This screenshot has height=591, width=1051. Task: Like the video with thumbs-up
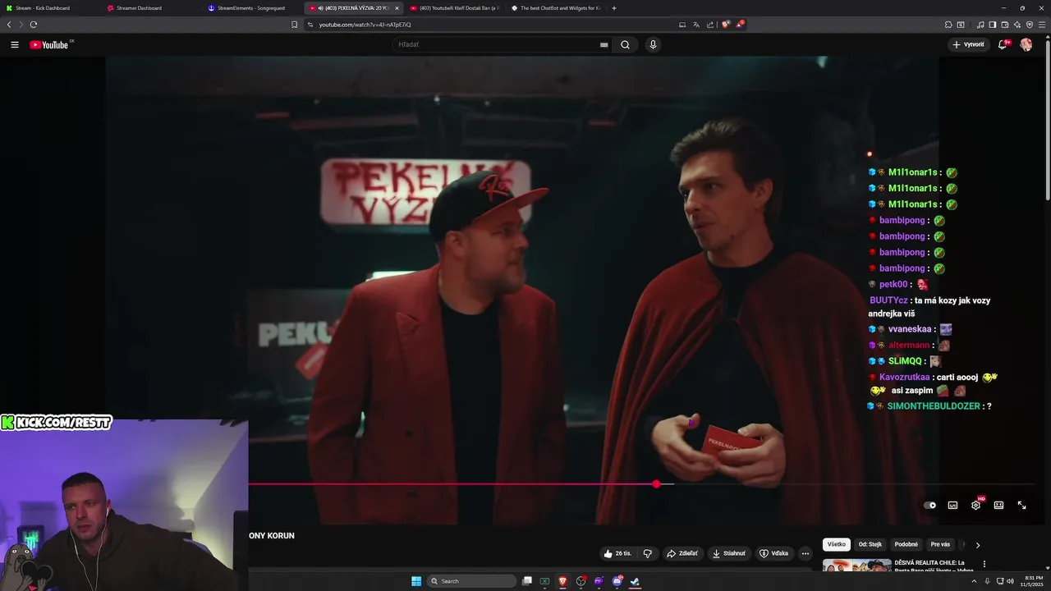617,553
